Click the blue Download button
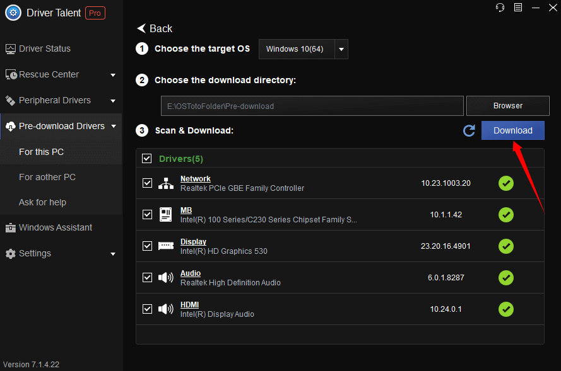561x371 pixels. [512, 130]
